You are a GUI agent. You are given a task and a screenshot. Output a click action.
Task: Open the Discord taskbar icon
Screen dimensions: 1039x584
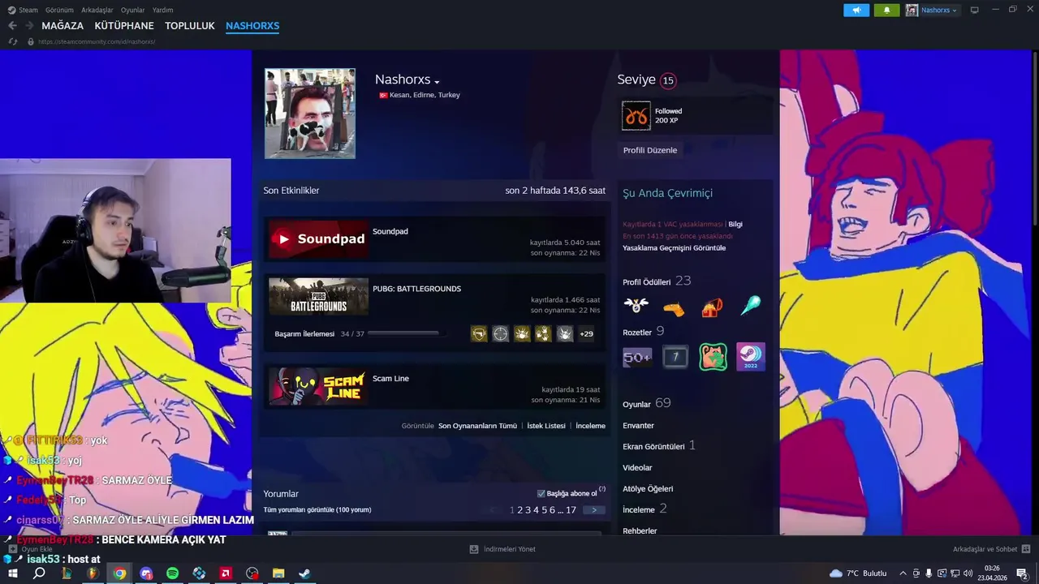click(146, 573)
